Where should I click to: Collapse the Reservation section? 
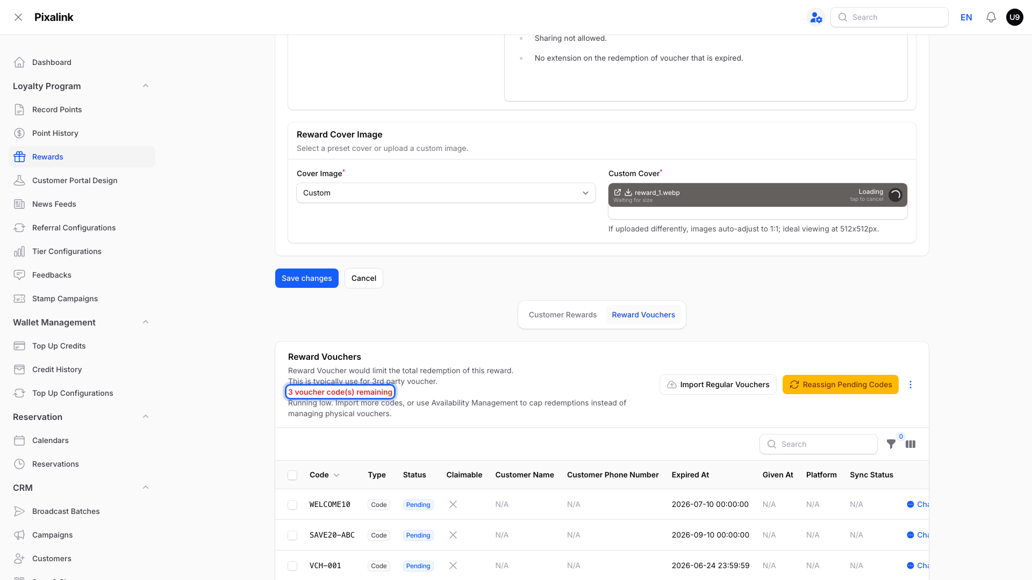(145, 417)
